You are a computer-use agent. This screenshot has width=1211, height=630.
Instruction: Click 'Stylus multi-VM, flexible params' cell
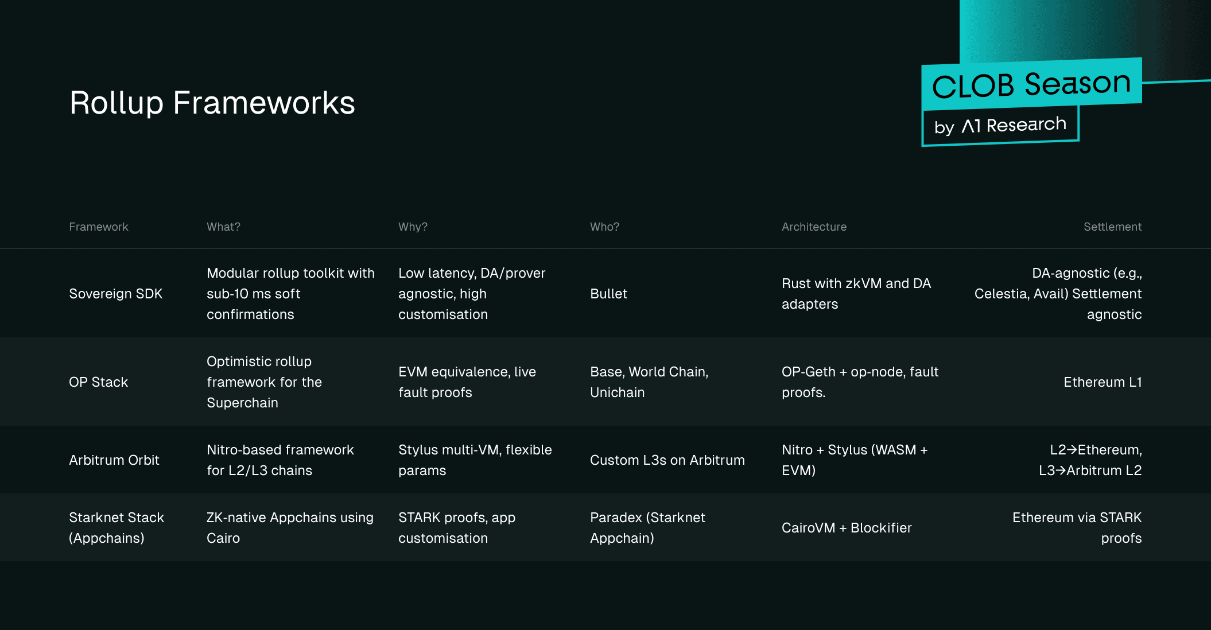click(475, 460)
